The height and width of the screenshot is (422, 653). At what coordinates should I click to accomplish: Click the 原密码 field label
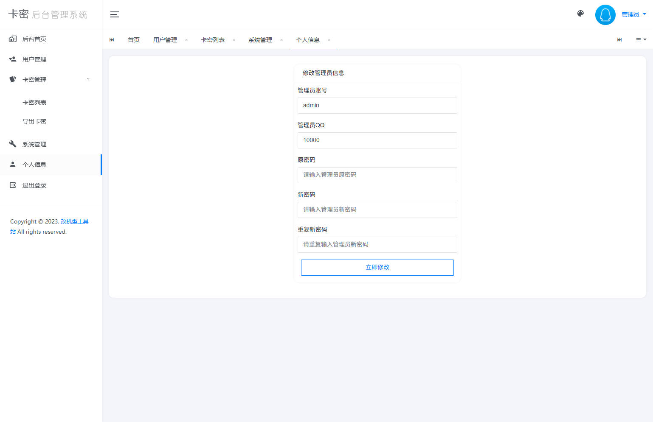pos(307,160)
